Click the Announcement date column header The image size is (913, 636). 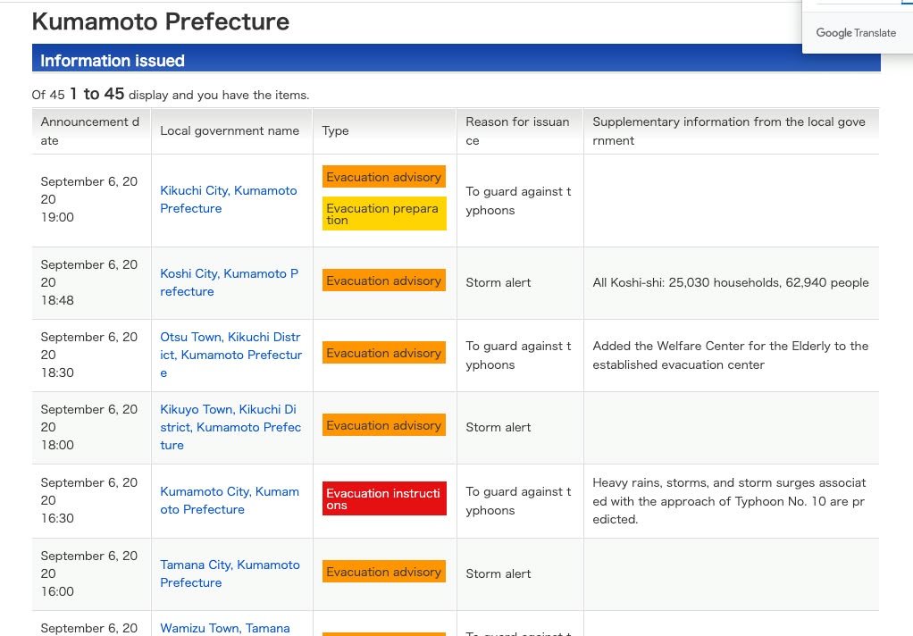pos(90,130)
